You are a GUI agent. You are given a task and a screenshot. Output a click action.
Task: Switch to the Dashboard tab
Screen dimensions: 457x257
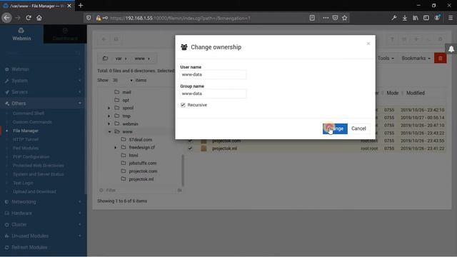coord(65,34)
